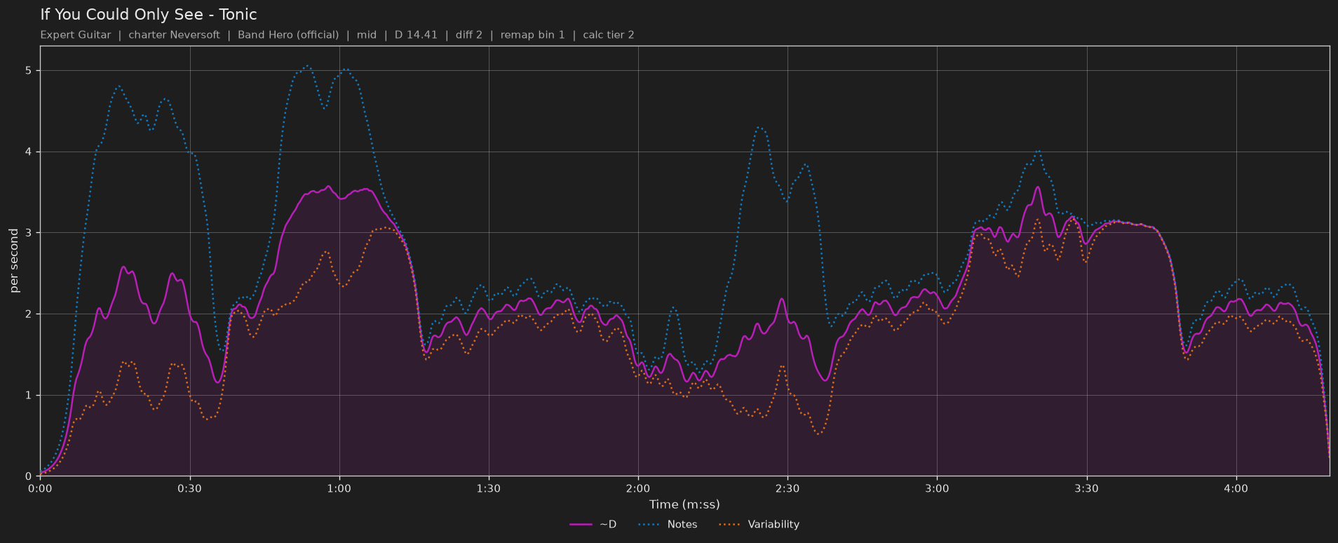Click 'charter Neversoft' in the subtitle
The image size is (1338, 543).
(174, 35)
